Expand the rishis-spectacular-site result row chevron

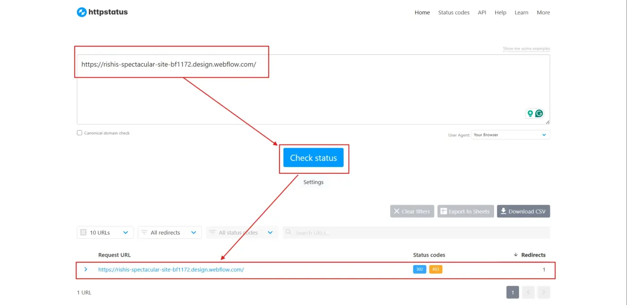click(86, 270)
